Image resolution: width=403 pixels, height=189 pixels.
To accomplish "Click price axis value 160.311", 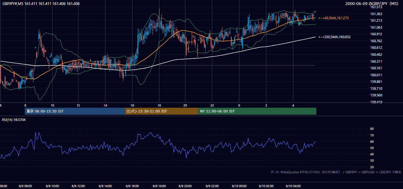I will pyautogui.click(x=376, y=61).
